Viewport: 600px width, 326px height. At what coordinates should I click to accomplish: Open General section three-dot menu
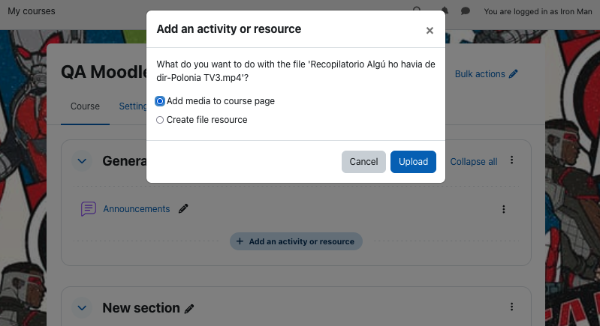(x=511, y=160)
